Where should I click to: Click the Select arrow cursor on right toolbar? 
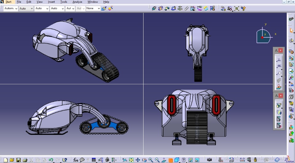pyautogui.click(x=291, y=31)
